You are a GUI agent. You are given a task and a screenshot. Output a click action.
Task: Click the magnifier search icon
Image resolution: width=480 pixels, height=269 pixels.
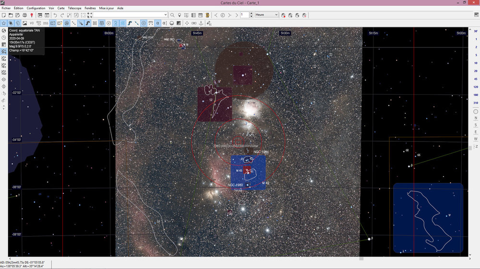[172, 15]
